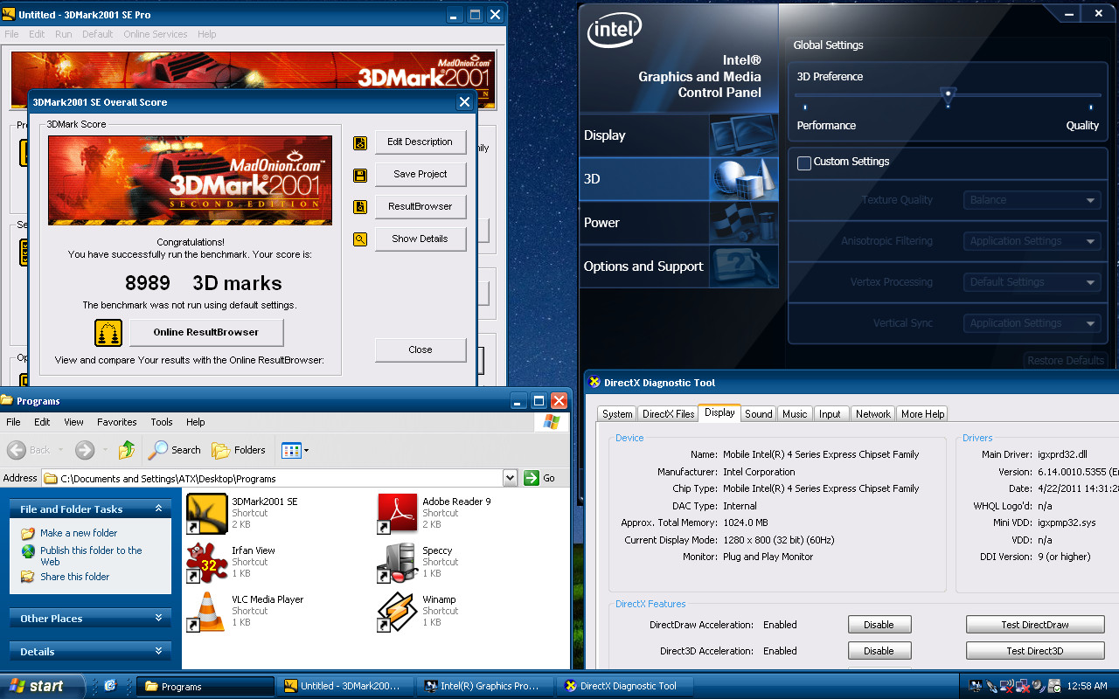Screen dimensions: 1119x699
Task: Click the Test DirectDraw button
Action: (x=1035, y=625)
